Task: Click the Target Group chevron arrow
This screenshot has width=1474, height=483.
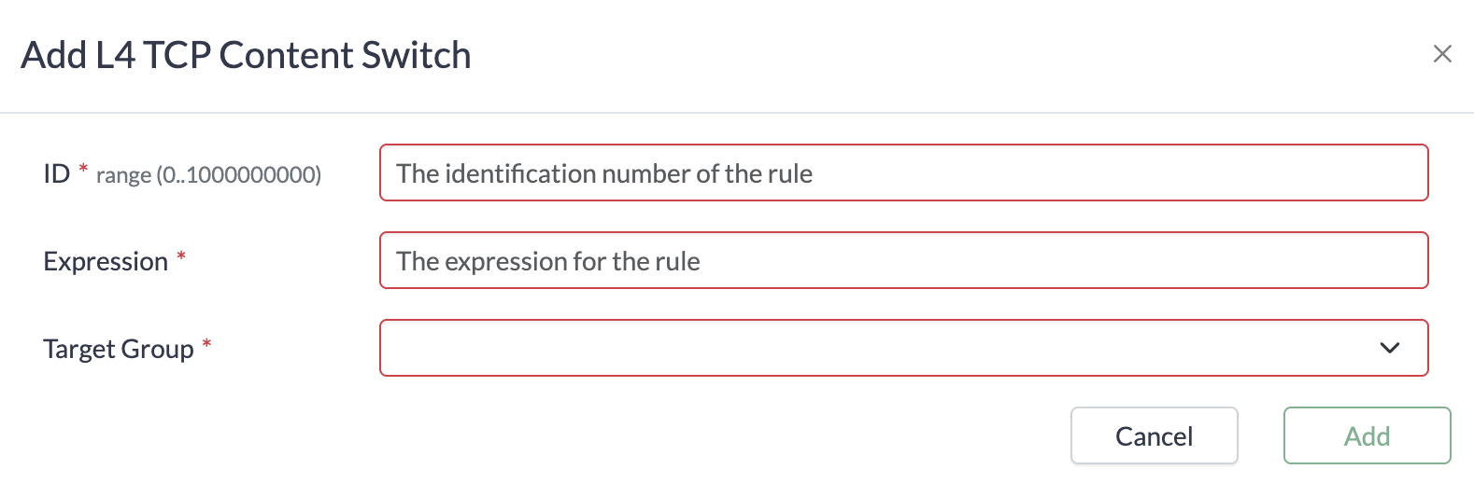Action: [x=1389, y=348]
